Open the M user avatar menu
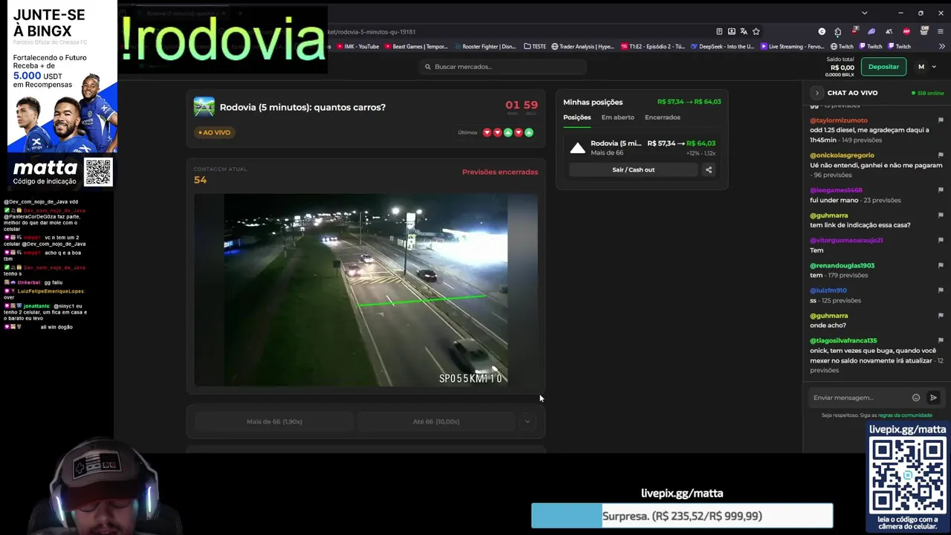 [921, 67]
